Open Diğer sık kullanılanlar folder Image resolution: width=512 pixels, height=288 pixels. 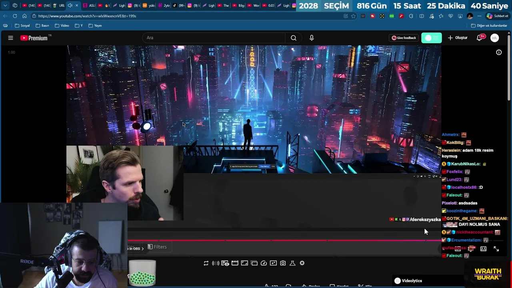tap(489, 26)
